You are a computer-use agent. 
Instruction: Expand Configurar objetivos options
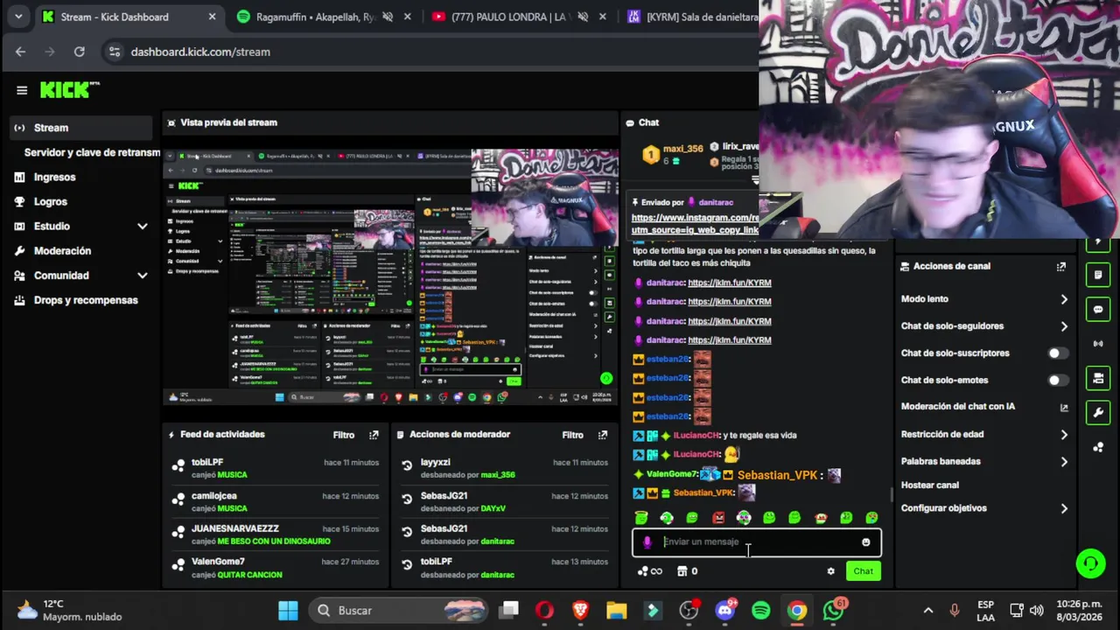click(x=1064, y=508)
